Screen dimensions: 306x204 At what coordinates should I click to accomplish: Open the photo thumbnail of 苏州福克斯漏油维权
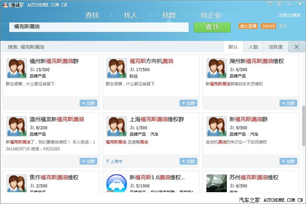click(216, 183)
